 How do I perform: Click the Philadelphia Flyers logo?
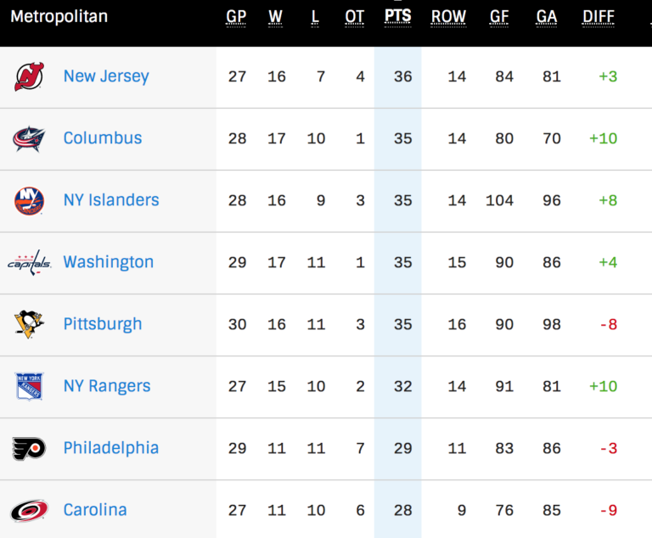tap(30, 448)
